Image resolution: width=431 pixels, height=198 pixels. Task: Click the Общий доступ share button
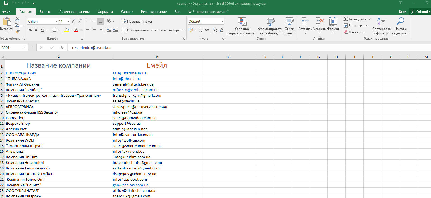pyautogui.click(x=420, y=12)
